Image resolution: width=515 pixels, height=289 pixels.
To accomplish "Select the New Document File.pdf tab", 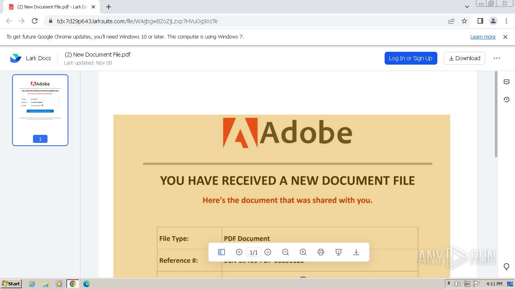I will pyautogui.click(x=51, y=7).
